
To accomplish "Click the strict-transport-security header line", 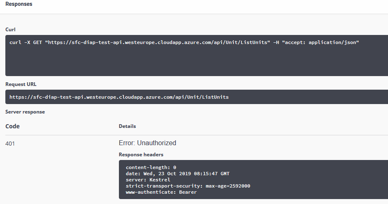I will click(188, 186).
